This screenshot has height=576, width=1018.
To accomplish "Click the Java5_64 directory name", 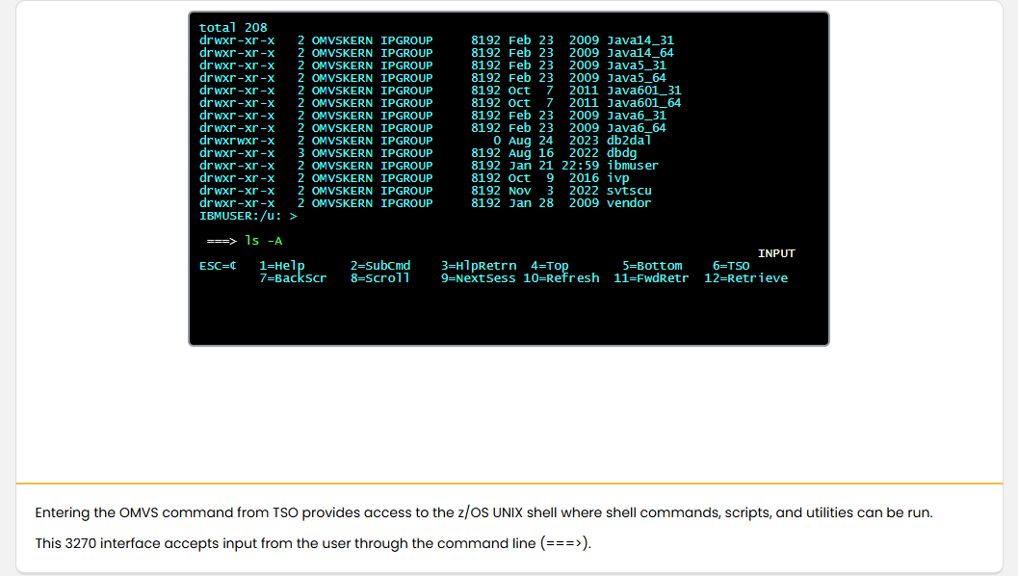I will pyautogui.click(x=637, y=78).
